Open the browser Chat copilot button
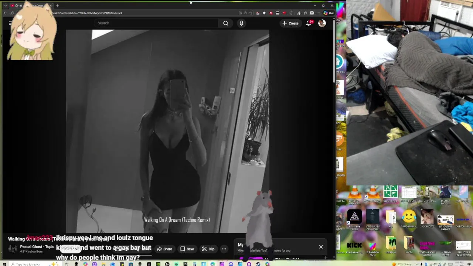This screenshot has width=473, height=266. (329, 13)
